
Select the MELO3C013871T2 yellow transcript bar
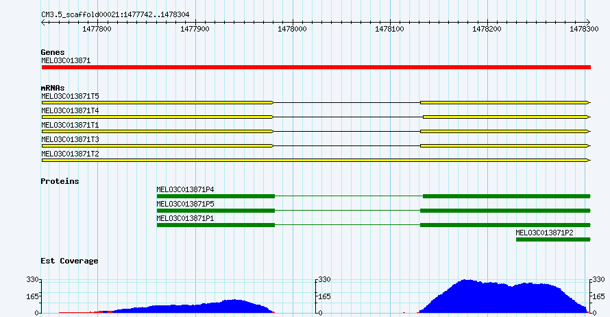point(316,160)
